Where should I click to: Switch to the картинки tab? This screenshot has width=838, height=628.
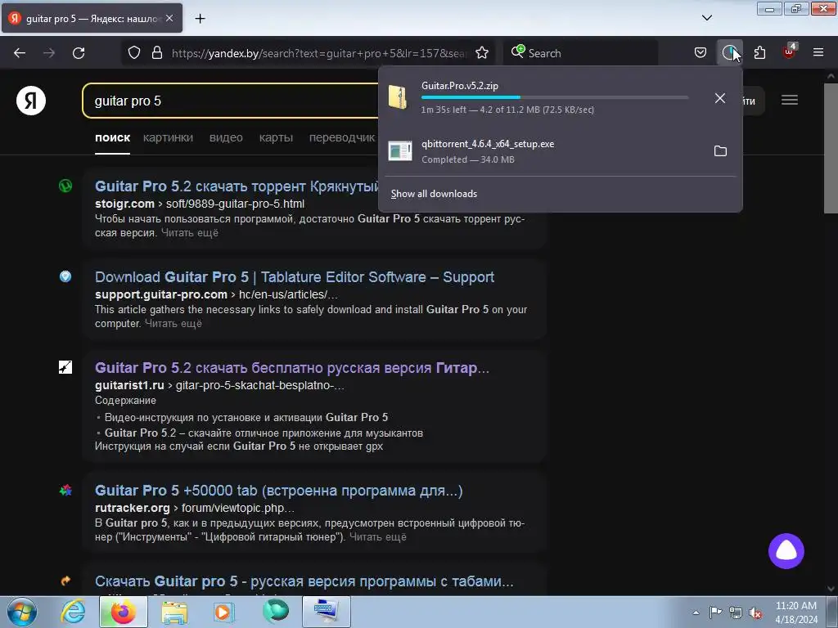[x=168, y=137]
